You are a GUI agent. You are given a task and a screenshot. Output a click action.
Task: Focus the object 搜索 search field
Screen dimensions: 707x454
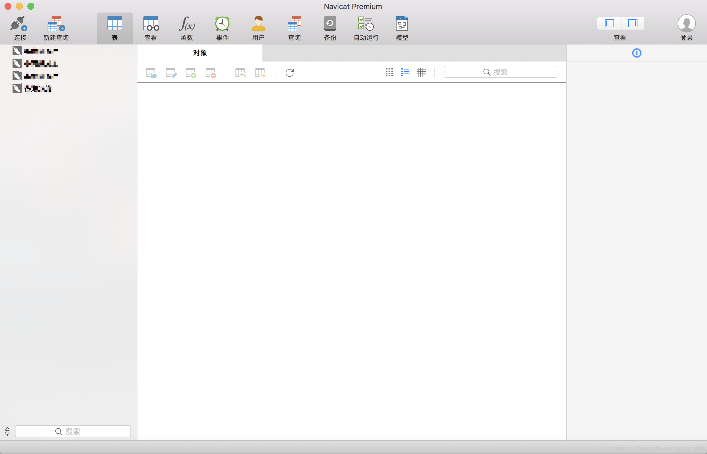click(500, 72)
